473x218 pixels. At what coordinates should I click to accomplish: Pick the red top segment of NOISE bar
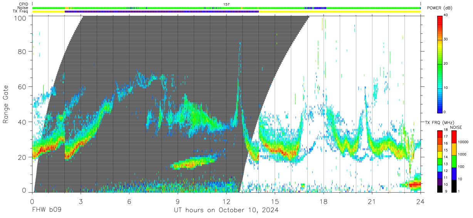pos(455,137)
